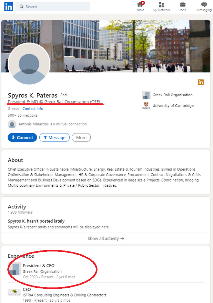The height and width of the screenshot is (303, 213).
Task: Click the 500+ connections link
Action: [23, 115]
